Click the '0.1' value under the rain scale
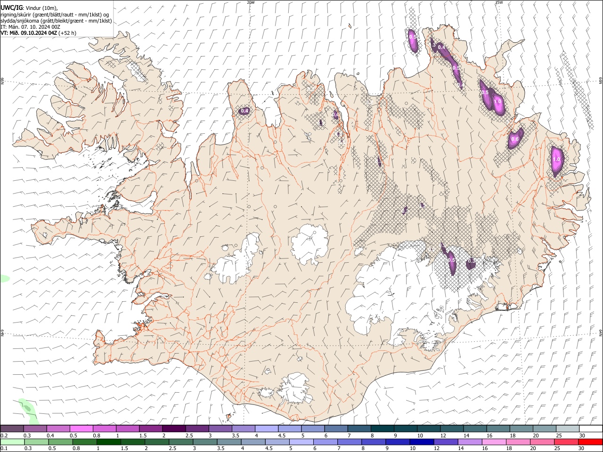603x452 pixels. (x=4, y=449)
